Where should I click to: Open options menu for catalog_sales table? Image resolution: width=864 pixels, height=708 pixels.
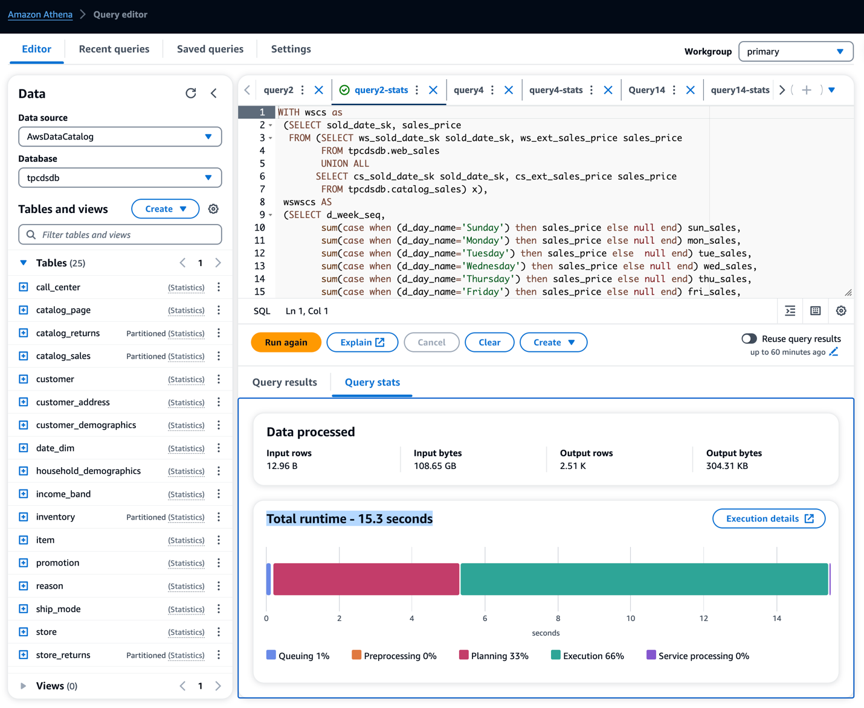[x=219, y=356]
